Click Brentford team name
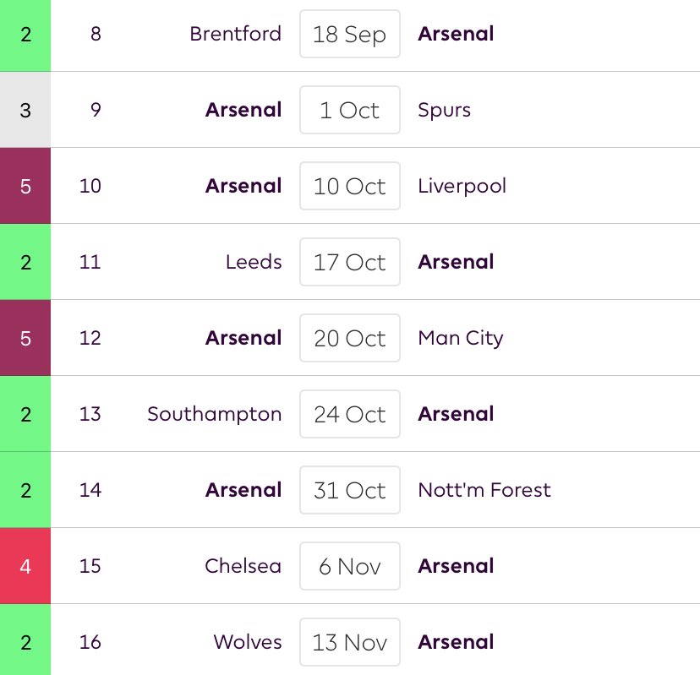The height and width of the screenshot is (675, 700). point(235,35)
